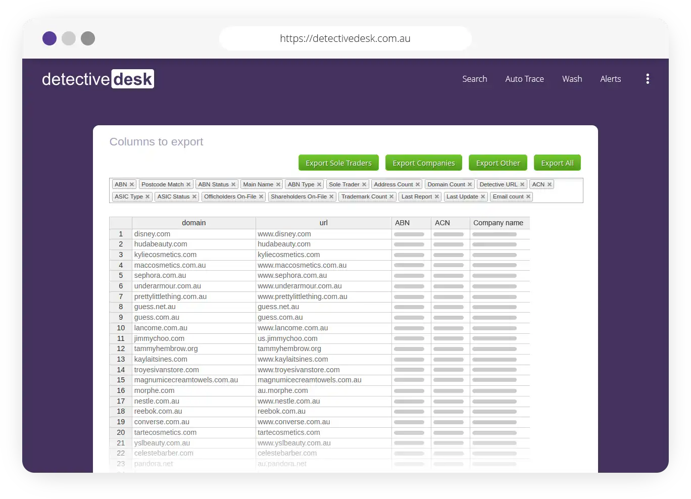Image resolution: width=691 pixels, height=499 pixels.
Task: Select the domain column header
Action: [x=194, y=223]
